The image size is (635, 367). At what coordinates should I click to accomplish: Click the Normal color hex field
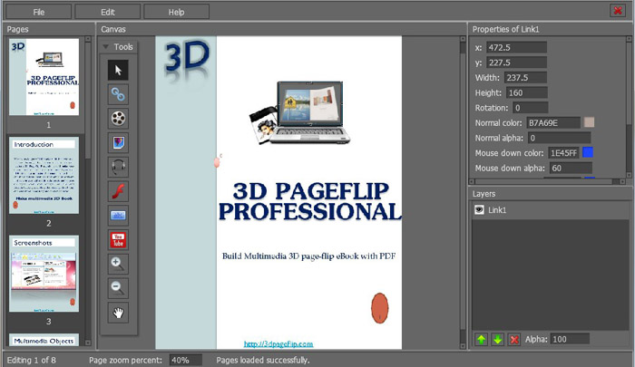tap(553, 122)
